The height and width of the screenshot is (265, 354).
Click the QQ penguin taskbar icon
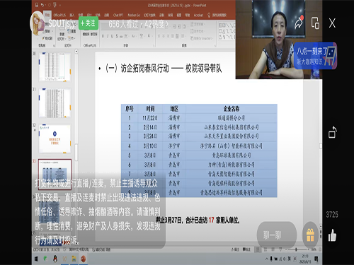(x=55, y=259)
